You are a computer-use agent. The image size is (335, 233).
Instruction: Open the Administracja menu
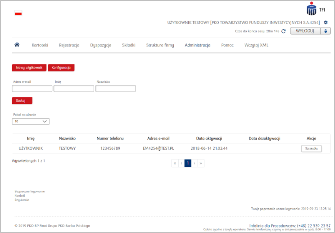197,45
